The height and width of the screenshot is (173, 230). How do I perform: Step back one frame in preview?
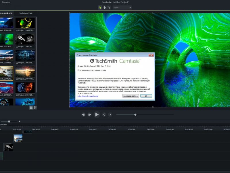[x=83, y=114]
